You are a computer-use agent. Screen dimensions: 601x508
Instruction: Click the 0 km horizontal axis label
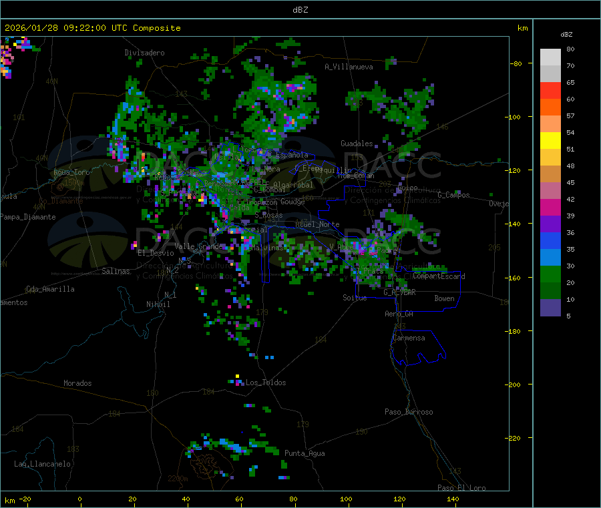tap(79, 499)
